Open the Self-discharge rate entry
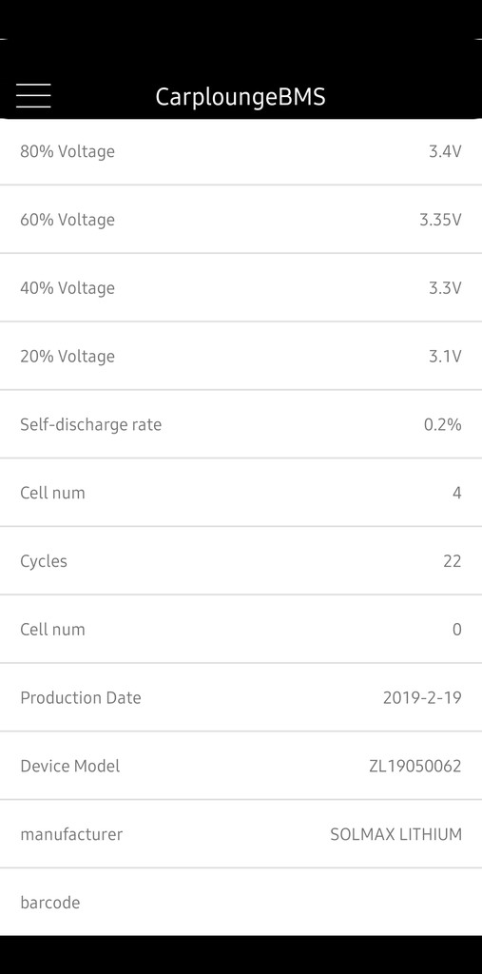The image size is (482, 974). pyautogui.click(x=241, y=424)
